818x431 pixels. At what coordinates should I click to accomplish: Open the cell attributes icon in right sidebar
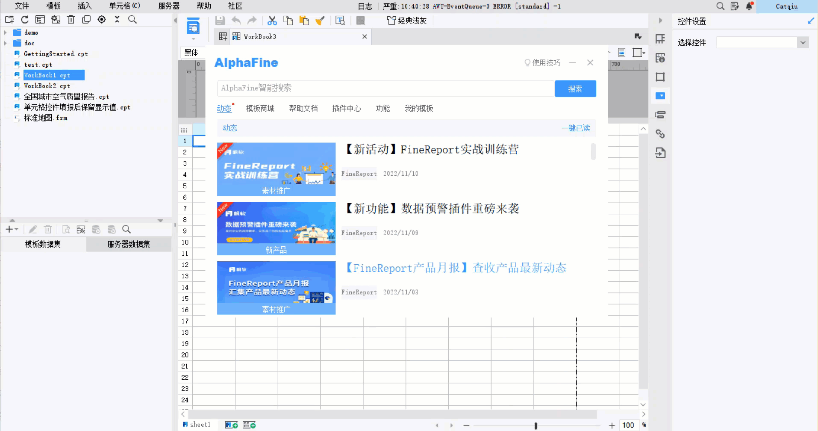(660, 58)
